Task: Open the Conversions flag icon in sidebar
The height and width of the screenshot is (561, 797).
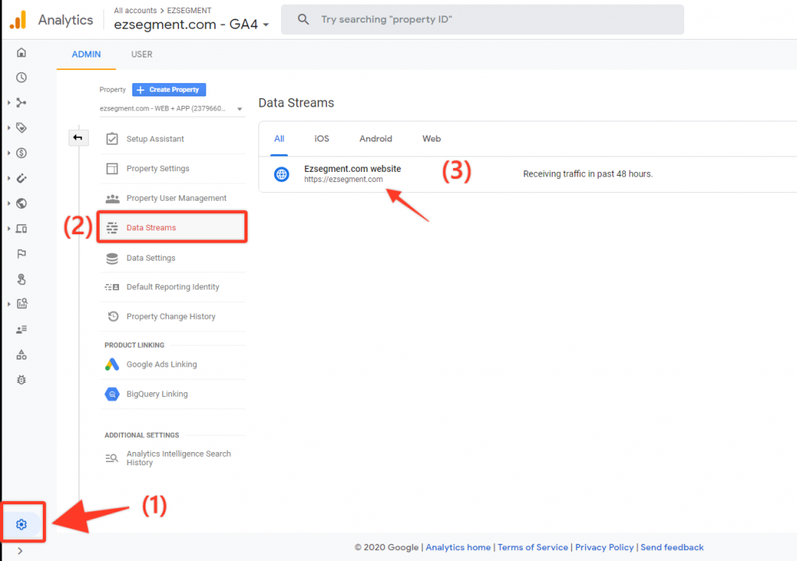Action: tap(21, 254)
